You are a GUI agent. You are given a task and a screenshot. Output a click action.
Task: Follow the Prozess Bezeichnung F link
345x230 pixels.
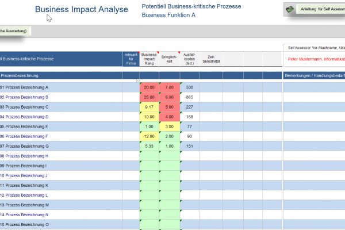pos(25,136)
